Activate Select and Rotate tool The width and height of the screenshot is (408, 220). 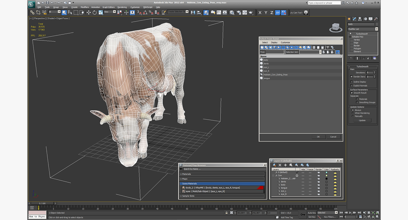click(95, 12)
